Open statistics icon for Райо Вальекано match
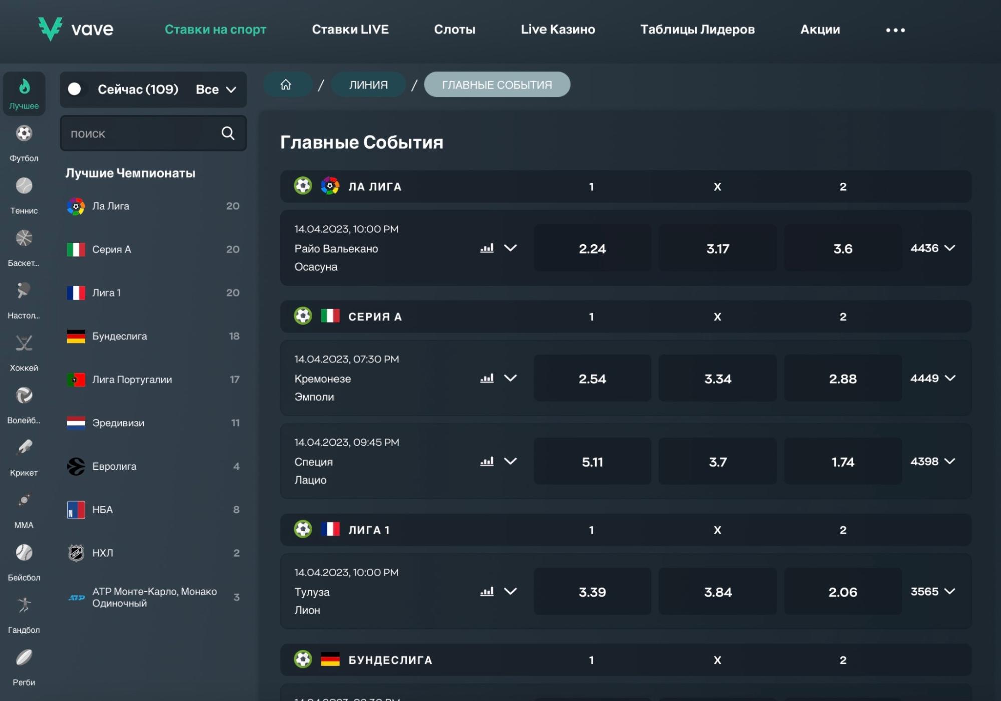 click(x=487, y=248)
